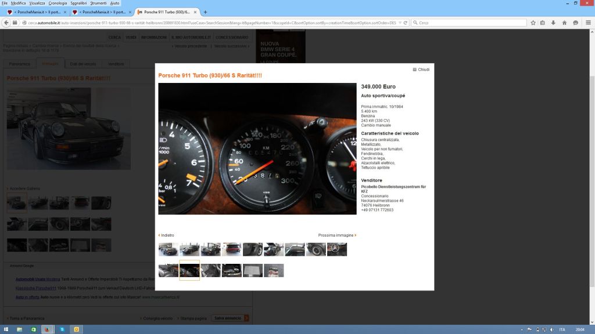Open the Windows Start button
595x334 pixels.
tap(6, 329)
